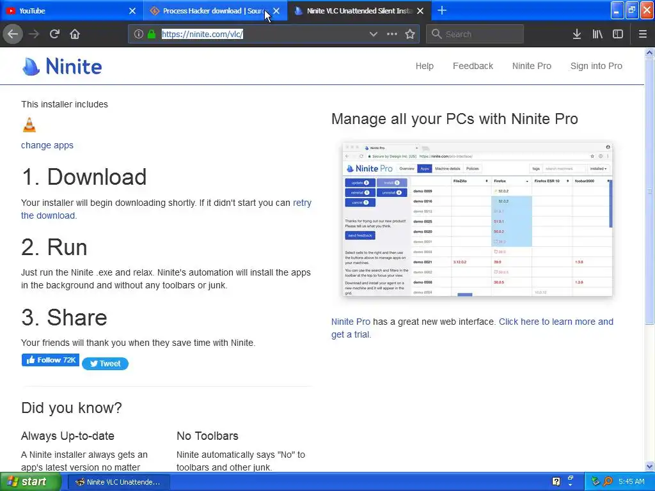The width and height of the screenshot is (655, 491).
Task: Open the Feedback link
Action: click(x=473, y=66)
